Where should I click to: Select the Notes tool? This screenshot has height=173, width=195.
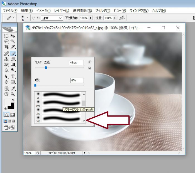point(6,88)
